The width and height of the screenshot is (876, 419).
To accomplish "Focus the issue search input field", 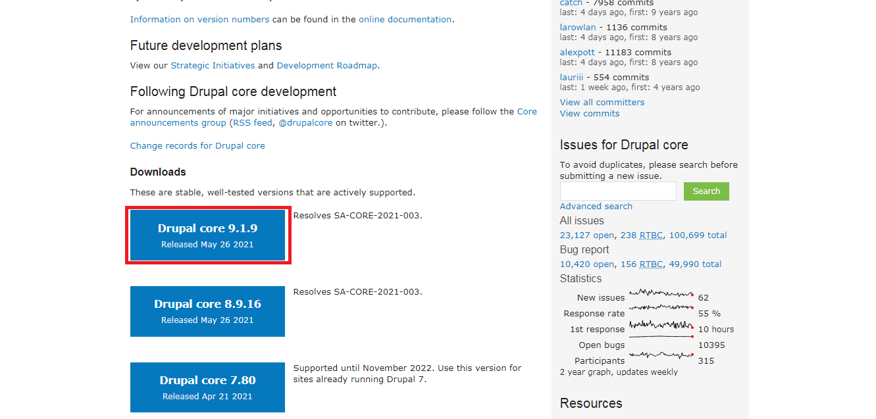I will (x=618, y=191).
